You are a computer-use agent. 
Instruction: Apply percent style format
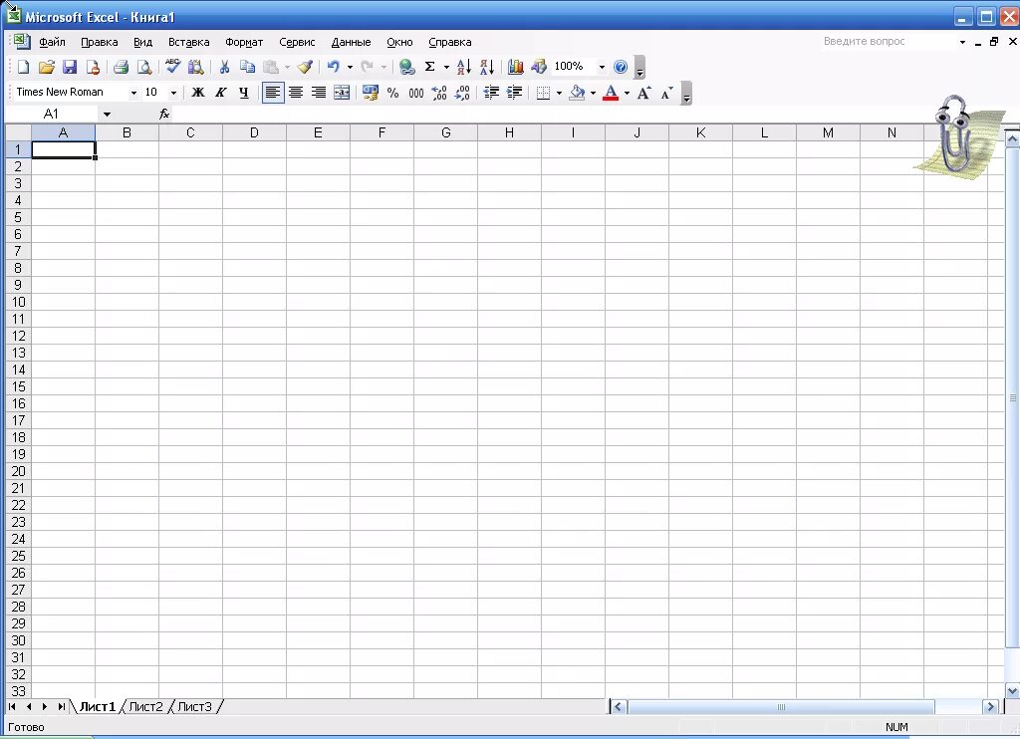click(x=392, y=93)
